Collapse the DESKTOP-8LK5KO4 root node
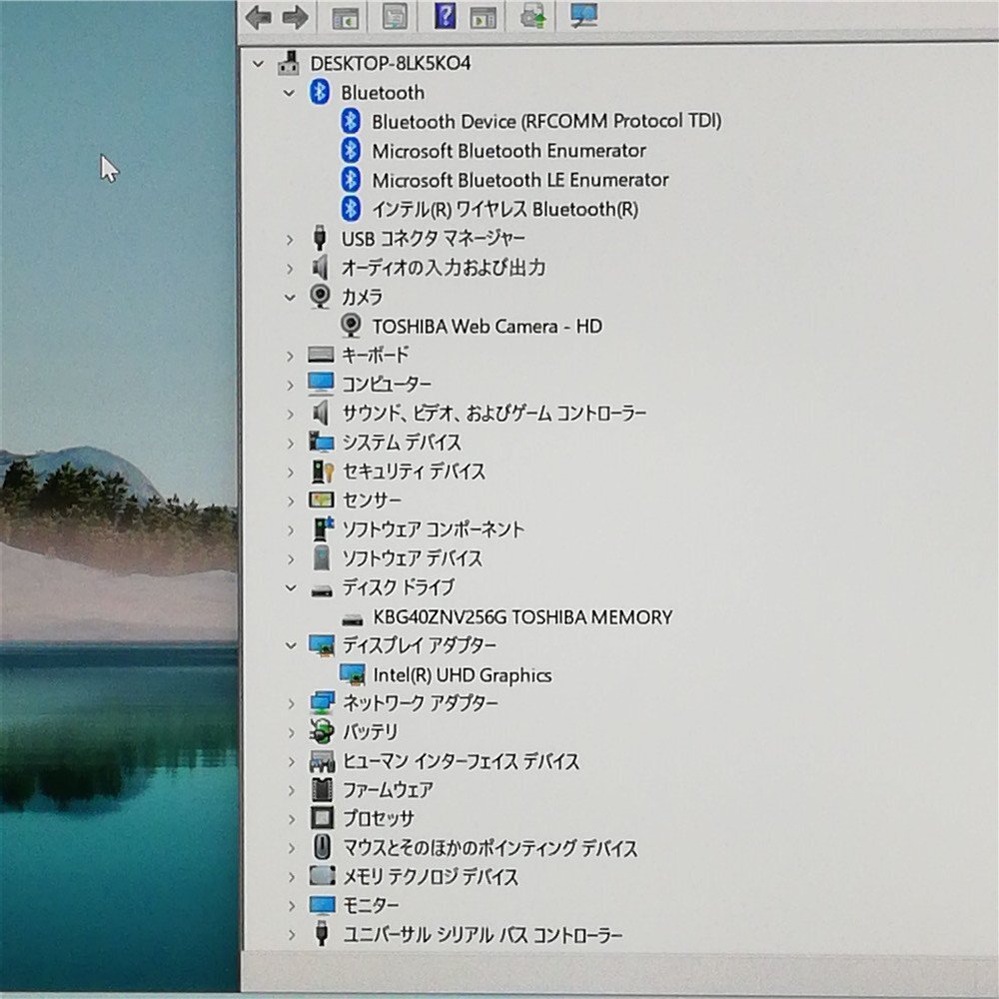The height and width of the screenshot is (999, 999). pyautogui.click(x=258, y=64)
